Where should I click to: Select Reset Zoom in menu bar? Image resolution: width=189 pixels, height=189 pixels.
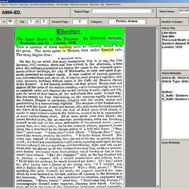tap(23, 5)
